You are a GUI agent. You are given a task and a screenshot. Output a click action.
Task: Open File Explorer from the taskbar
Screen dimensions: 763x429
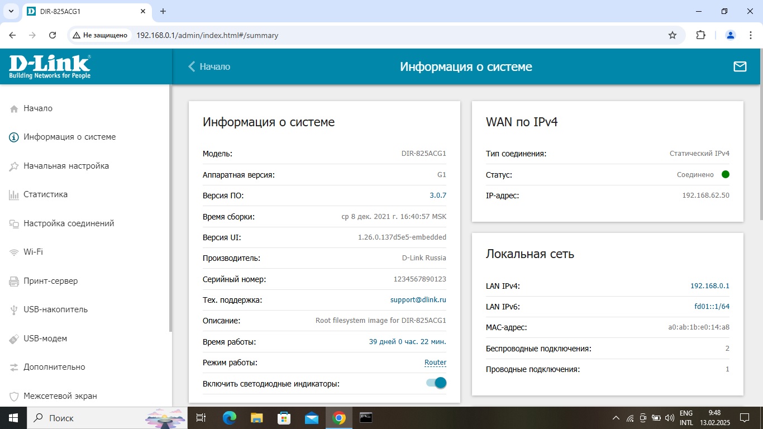pyautogui.click(x=256, y=418)
